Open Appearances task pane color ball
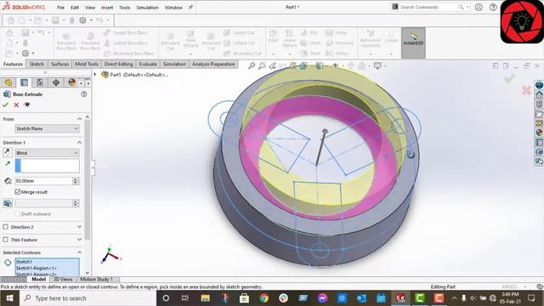 (539, 133)
